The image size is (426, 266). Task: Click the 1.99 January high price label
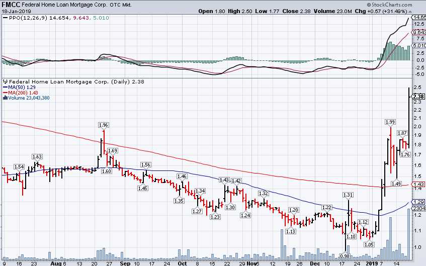(390, 122)
